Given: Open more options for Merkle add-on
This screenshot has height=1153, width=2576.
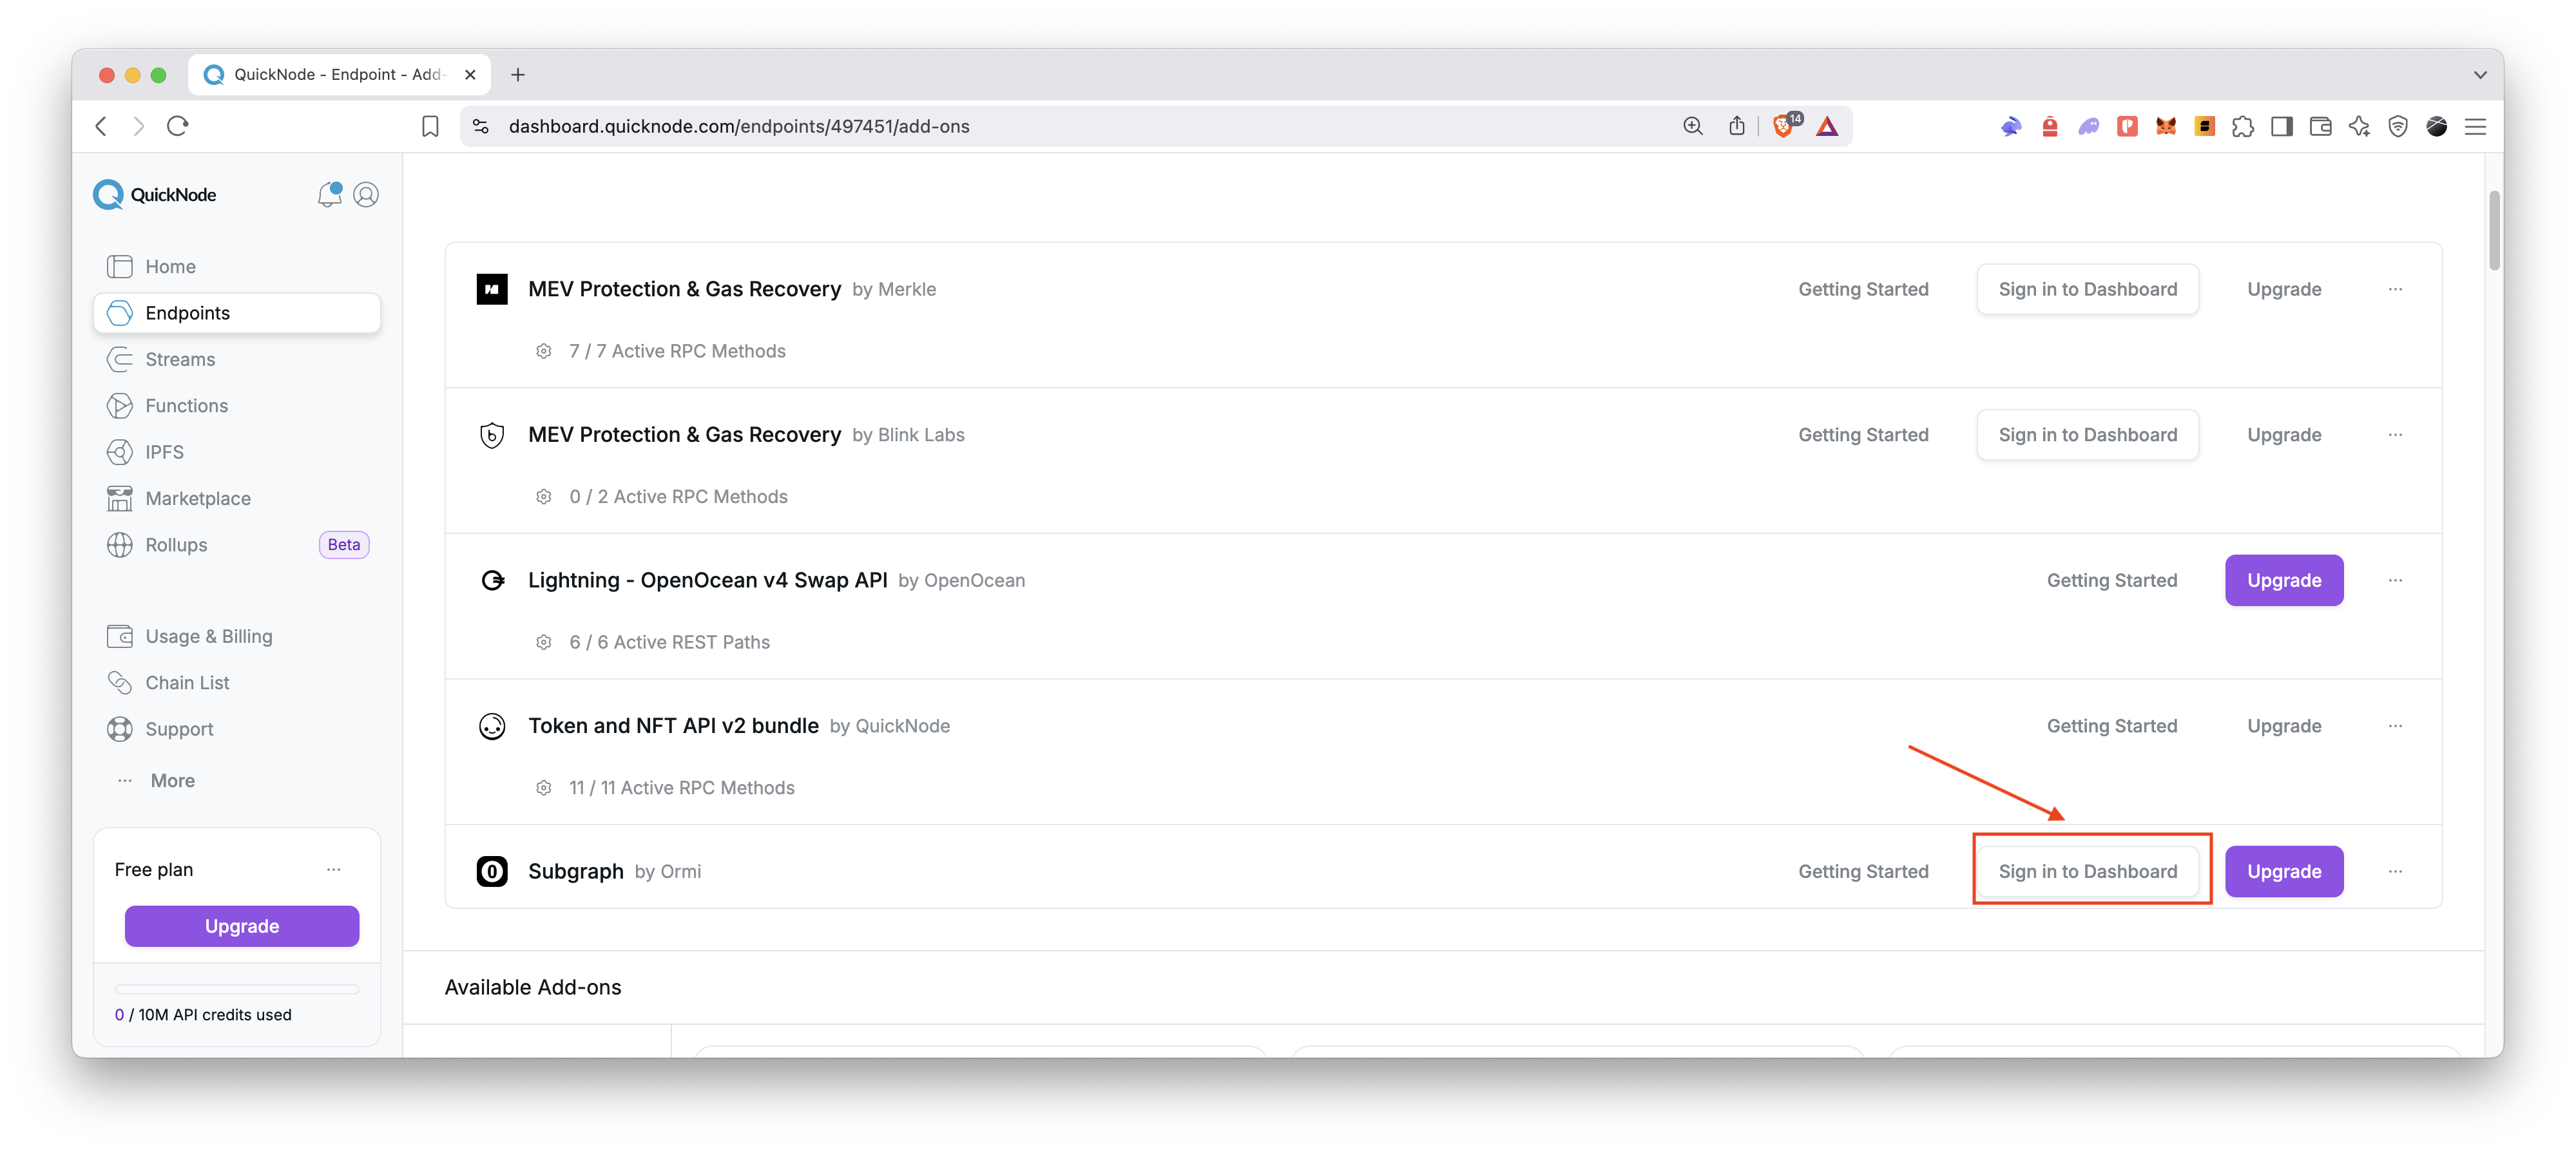Looking at the screenshot, I should click(x=2395, y=289).
